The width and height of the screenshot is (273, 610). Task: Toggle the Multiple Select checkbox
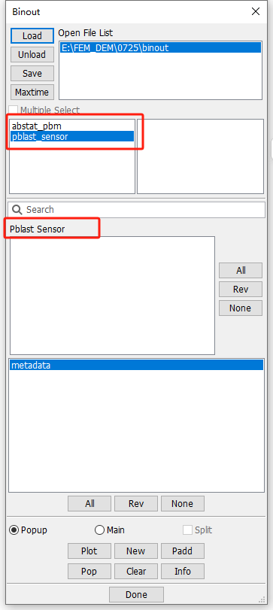14,110
